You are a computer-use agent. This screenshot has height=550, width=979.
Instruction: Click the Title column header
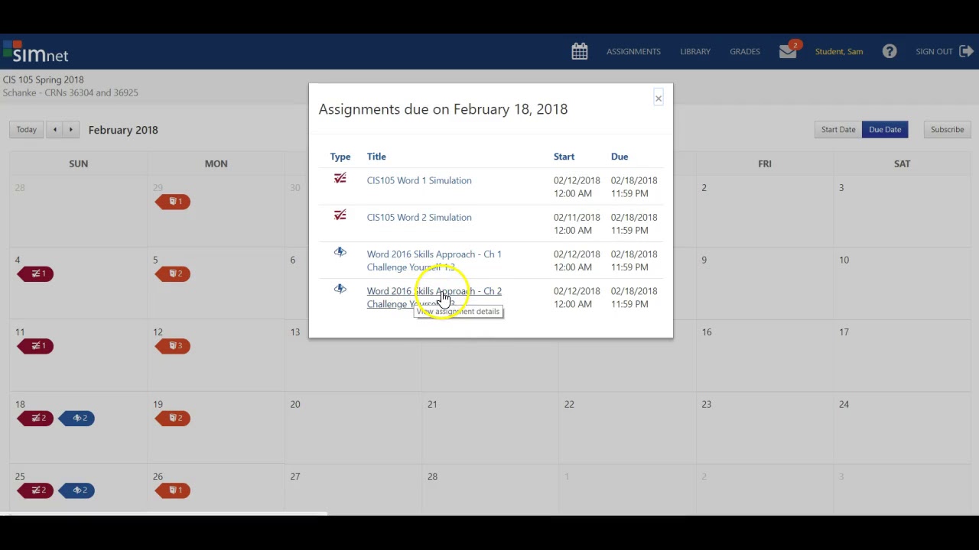point(376,157)
